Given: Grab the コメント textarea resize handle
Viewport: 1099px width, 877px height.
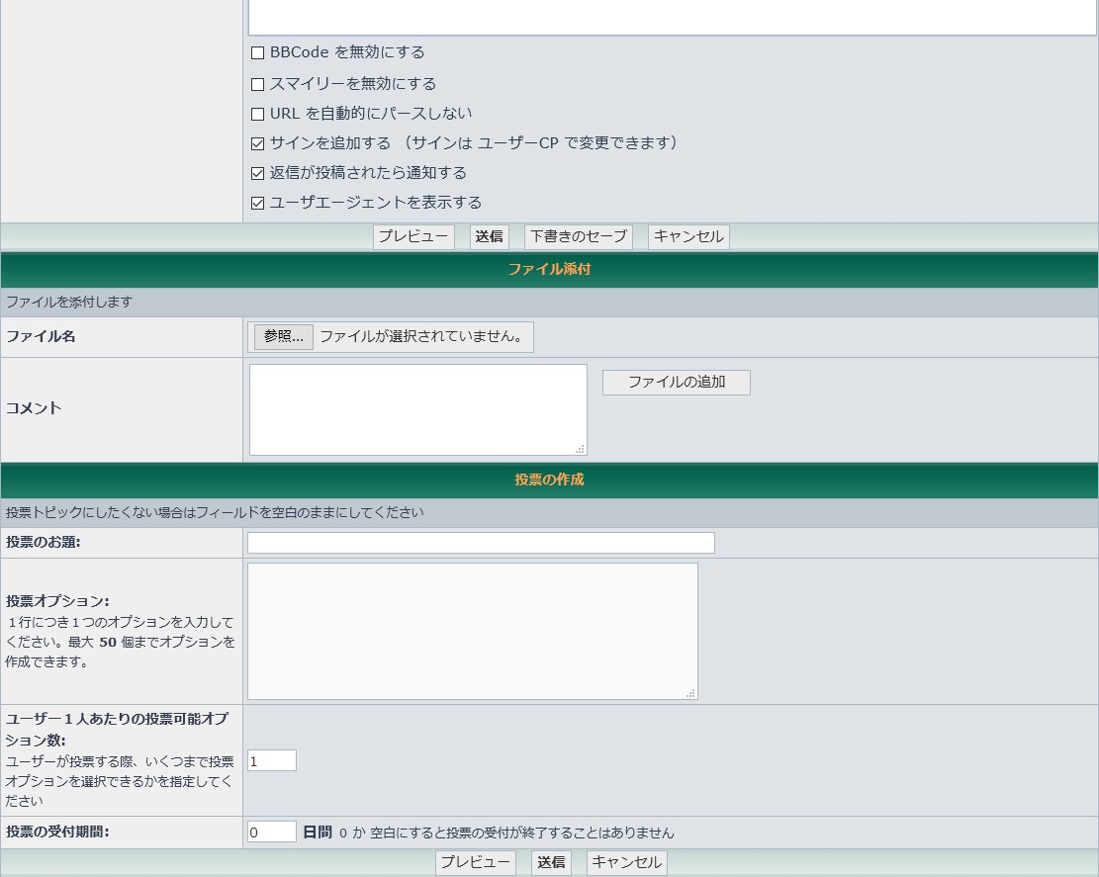Looking at the screenshot, I should (581, 450).
